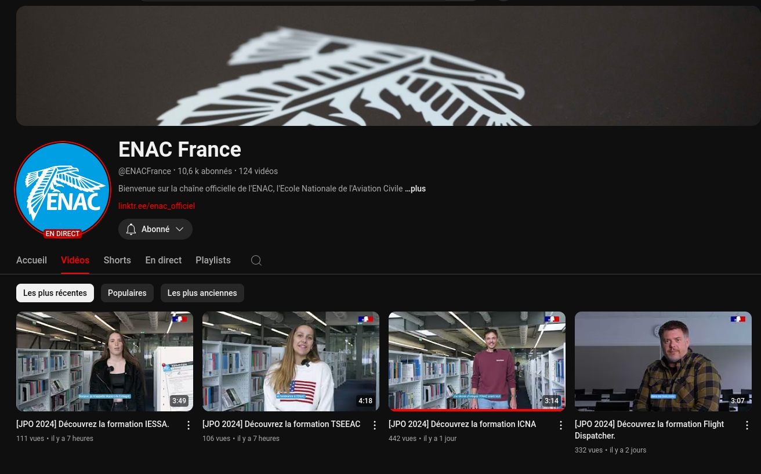This screenshot has height=474, width=761.
Task: Open options menu for the ICNA video
Action: (561, 426)
